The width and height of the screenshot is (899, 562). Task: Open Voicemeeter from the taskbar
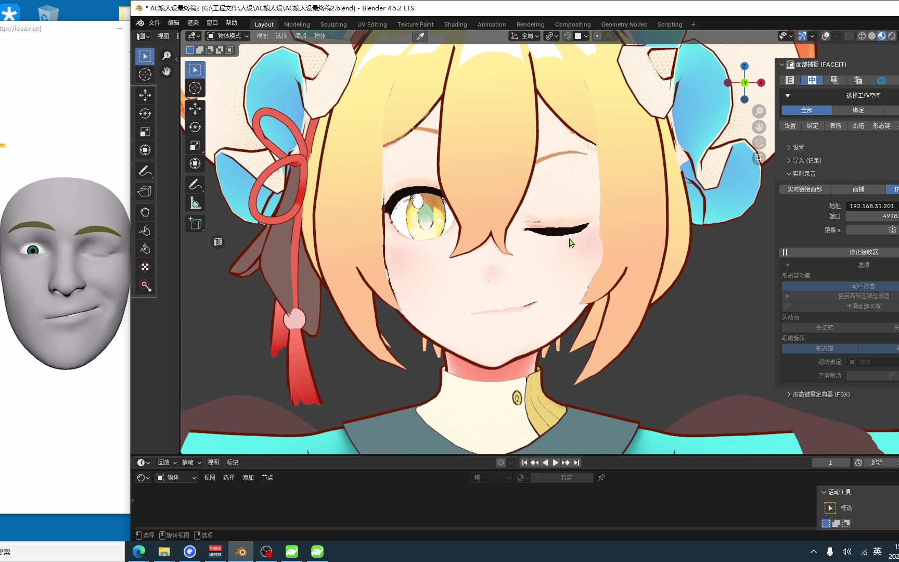point(215,552)
